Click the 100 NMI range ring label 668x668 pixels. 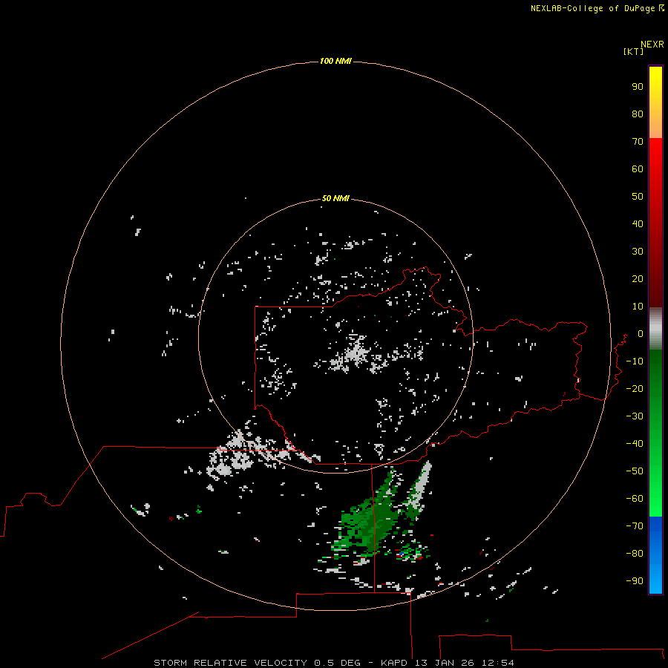point(335,61)
